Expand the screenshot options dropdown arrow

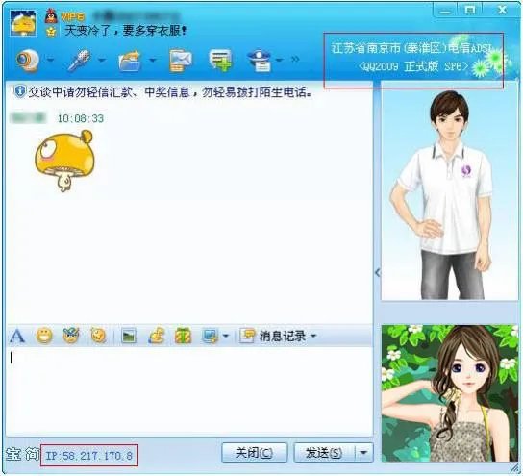(x=226, y=336)
